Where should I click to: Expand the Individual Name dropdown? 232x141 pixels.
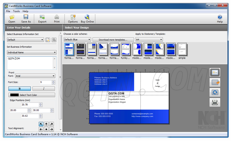click(32, 53)
